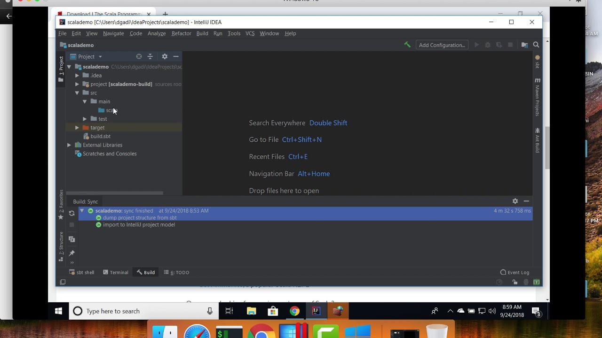Open Project panel settings gear
Screen dimensions: 602x338
coord(165,56)
